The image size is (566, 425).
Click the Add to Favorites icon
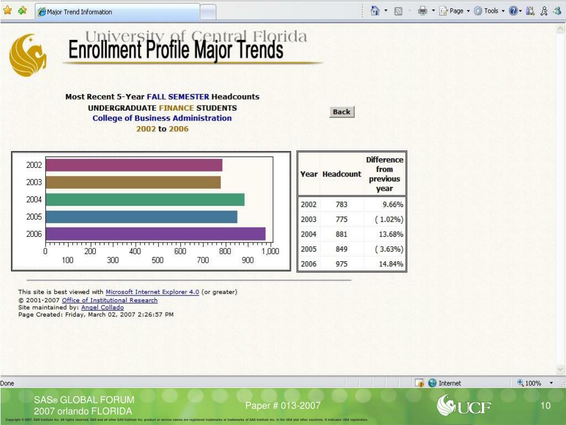22,11
